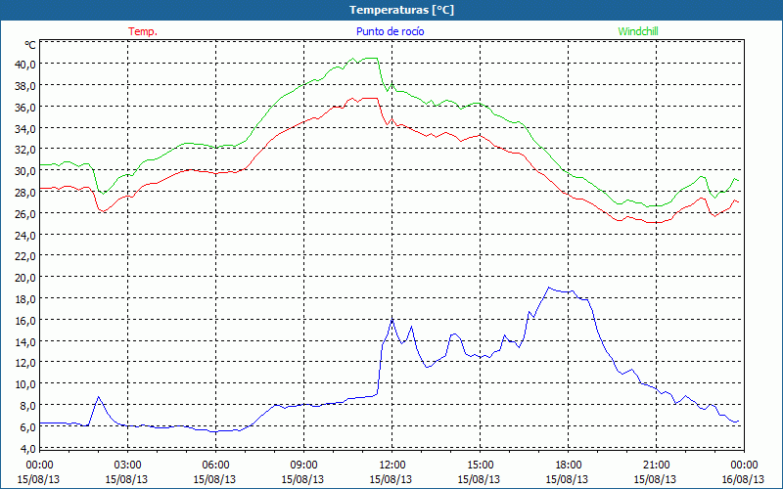
Task: Click the 38,0 y-axis value
Action: pos(25,86)
